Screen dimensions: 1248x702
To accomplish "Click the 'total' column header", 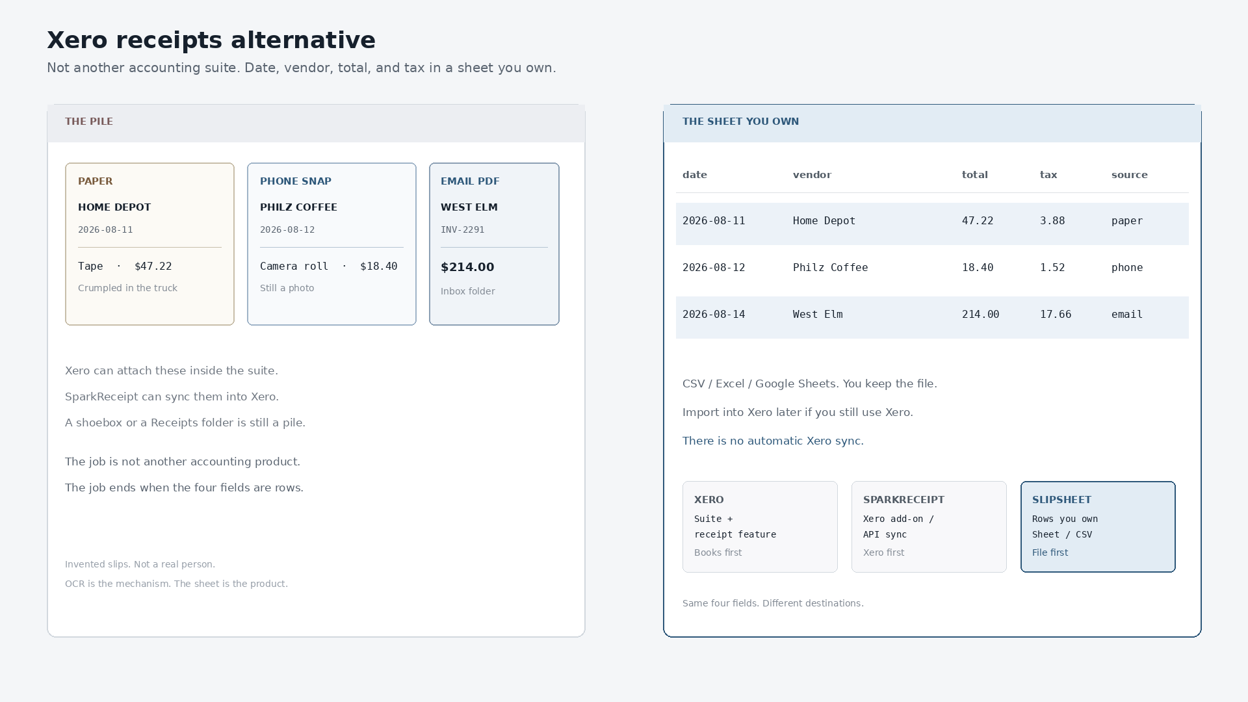I will click(974, 175).
